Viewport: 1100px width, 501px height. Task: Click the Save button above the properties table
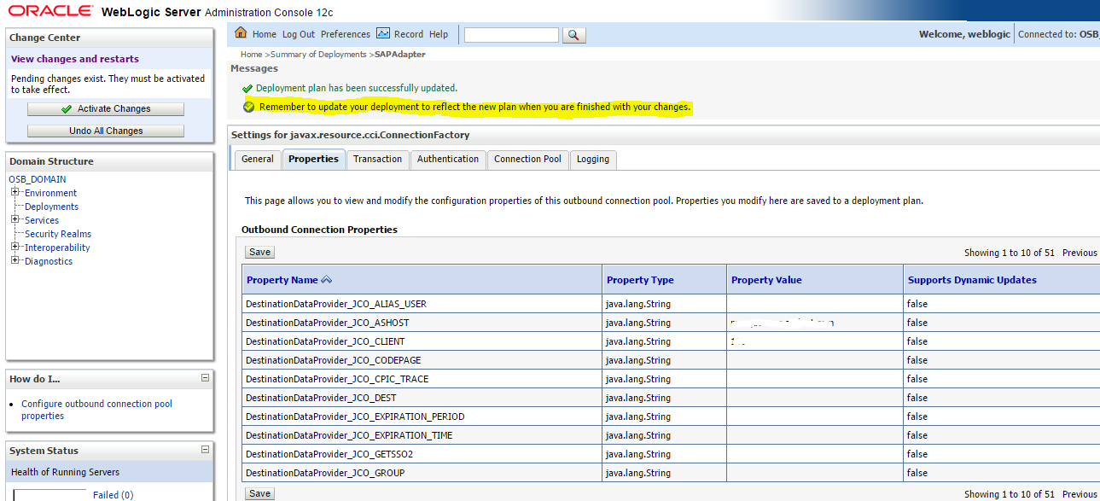tap(259, 251)
